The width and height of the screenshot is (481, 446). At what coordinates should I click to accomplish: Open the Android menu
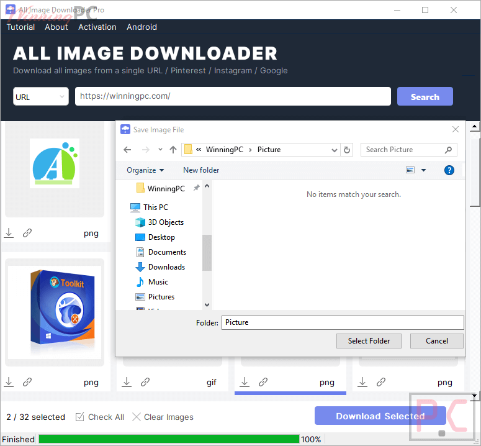142,27
